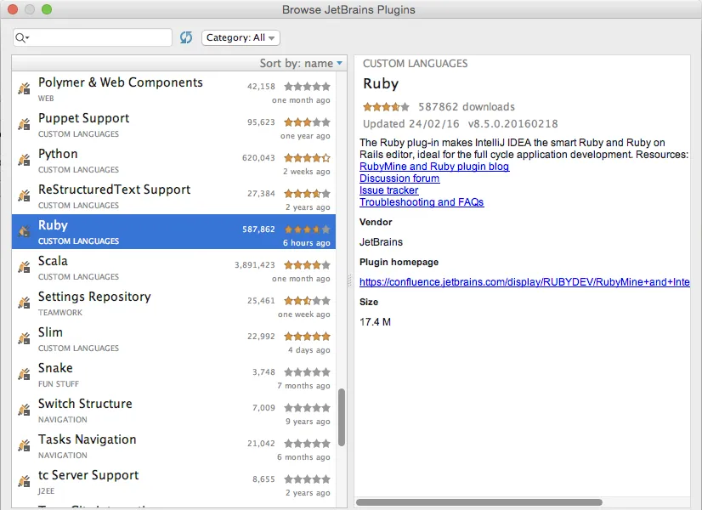Screen dimensions: 702x510
Task: Click the Python row star rating
Action: [x=307, y=157]
